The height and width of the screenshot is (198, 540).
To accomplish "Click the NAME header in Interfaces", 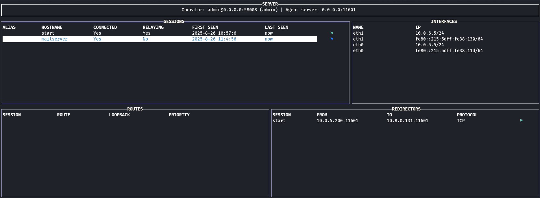I will (358, 28).
